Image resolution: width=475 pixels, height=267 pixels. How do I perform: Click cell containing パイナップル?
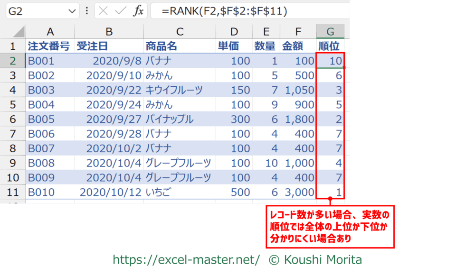click(x=179, y=120)
